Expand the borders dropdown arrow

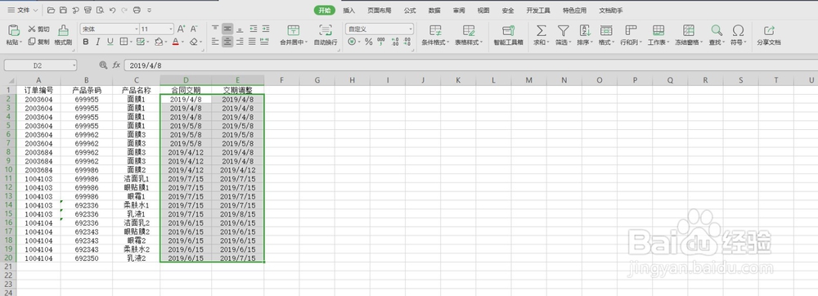tap(130, 42)
